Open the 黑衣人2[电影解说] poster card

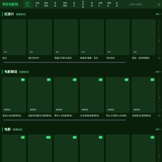click(x=66, y=95)
